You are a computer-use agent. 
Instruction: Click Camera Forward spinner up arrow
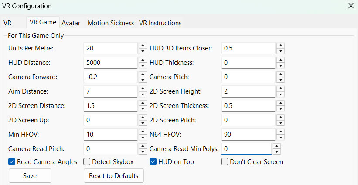(x=143, y=74)
